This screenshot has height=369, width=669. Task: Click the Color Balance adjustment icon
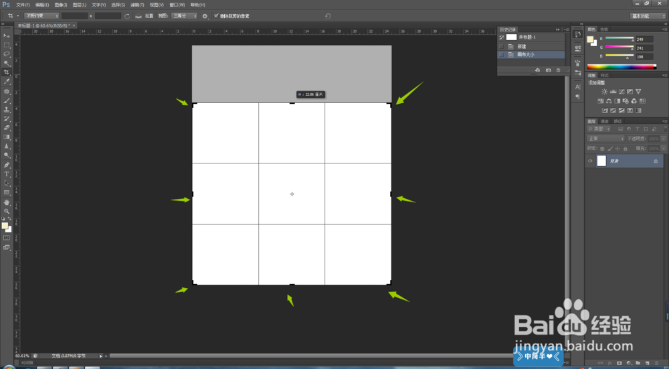coord(609,101)
